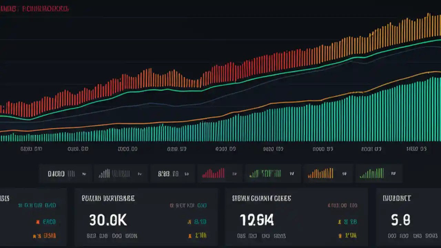Select the second stats card header label
Viewport: 441px width, 248px height.
108,198
